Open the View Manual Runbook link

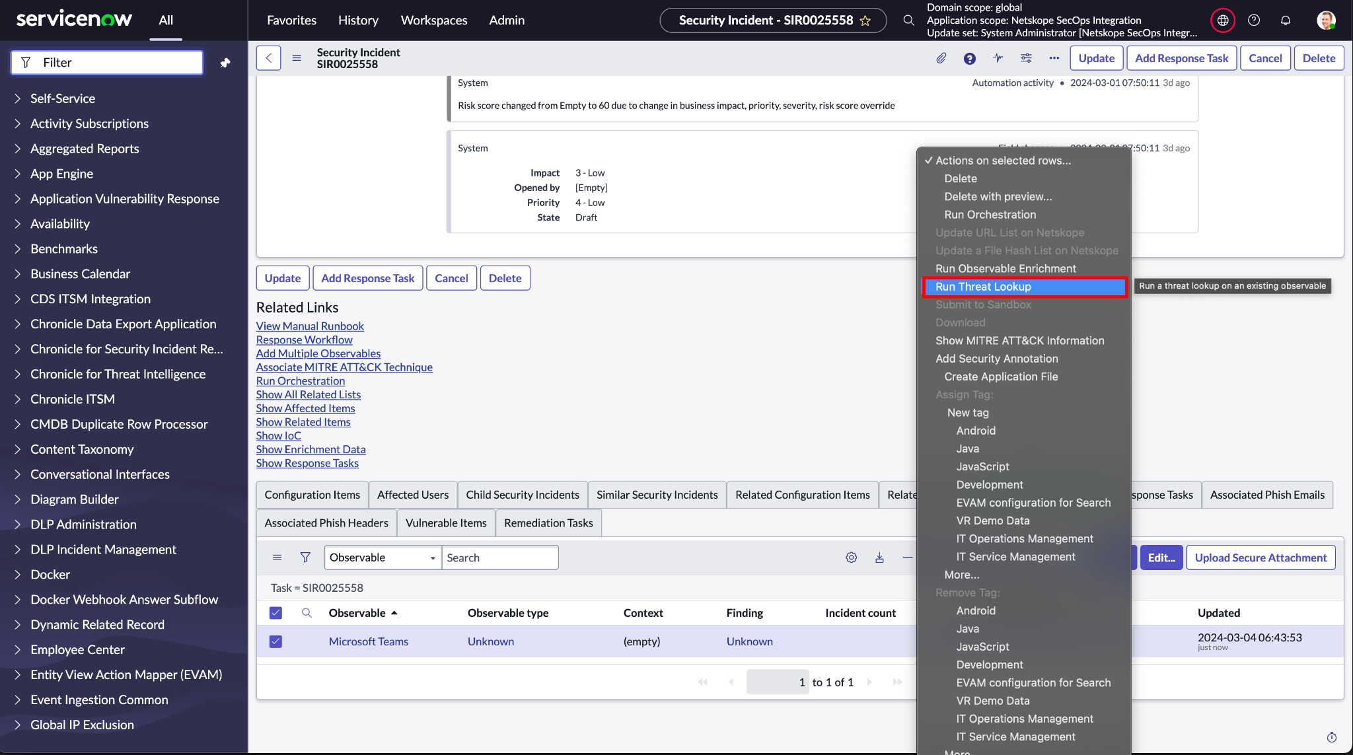(x=310, y=326)
